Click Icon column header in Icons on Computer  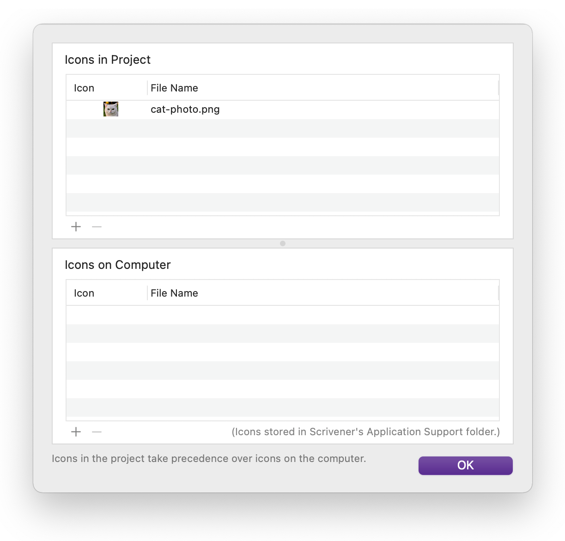[x=84, y=293]
